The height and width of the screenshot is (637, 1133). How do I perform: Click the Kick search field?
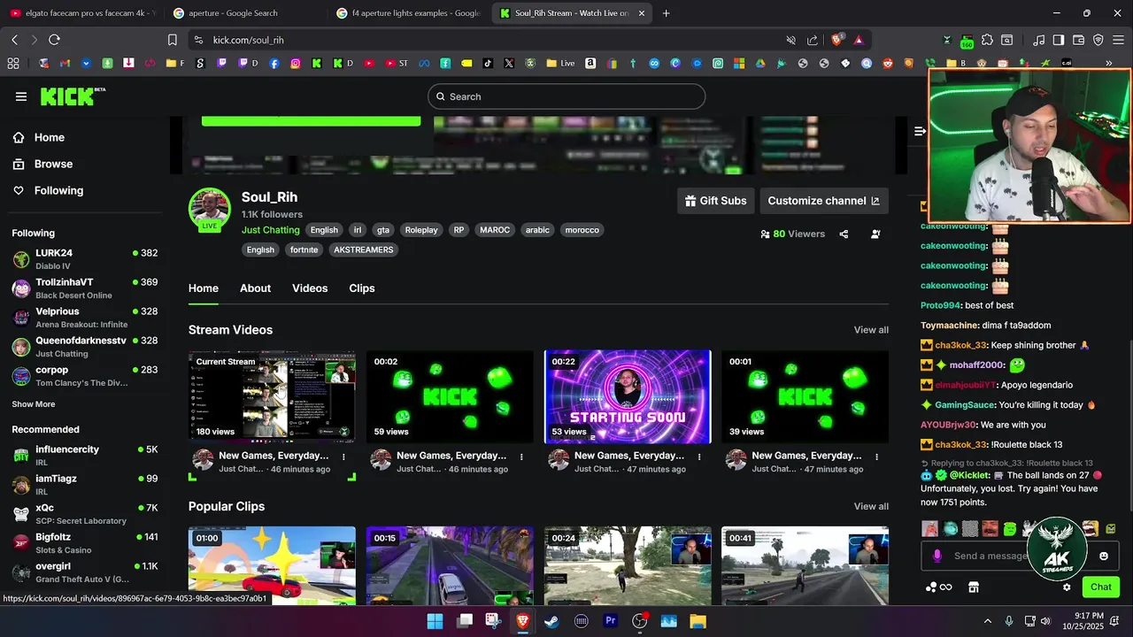click(x=566, y=96)
